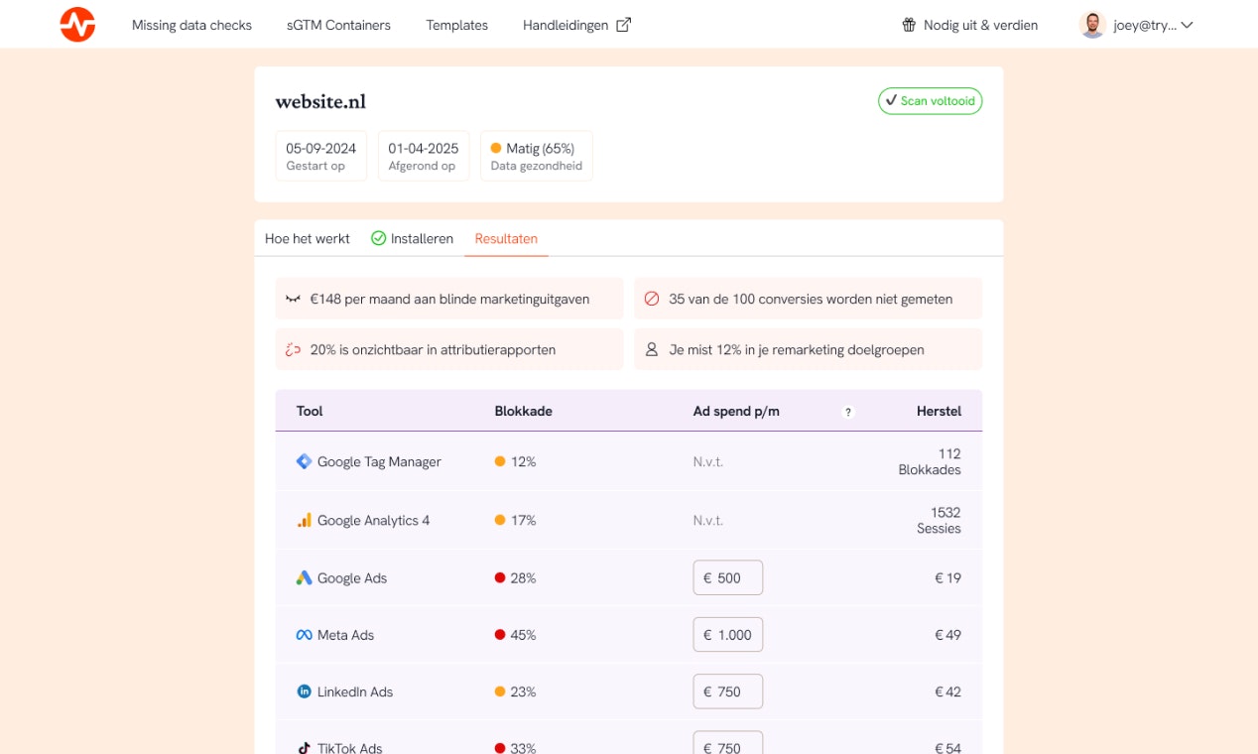This screenshot has width=1258, height=754.
Task: Click Je mist 12% remarketing text
Action: pos(797,349)
